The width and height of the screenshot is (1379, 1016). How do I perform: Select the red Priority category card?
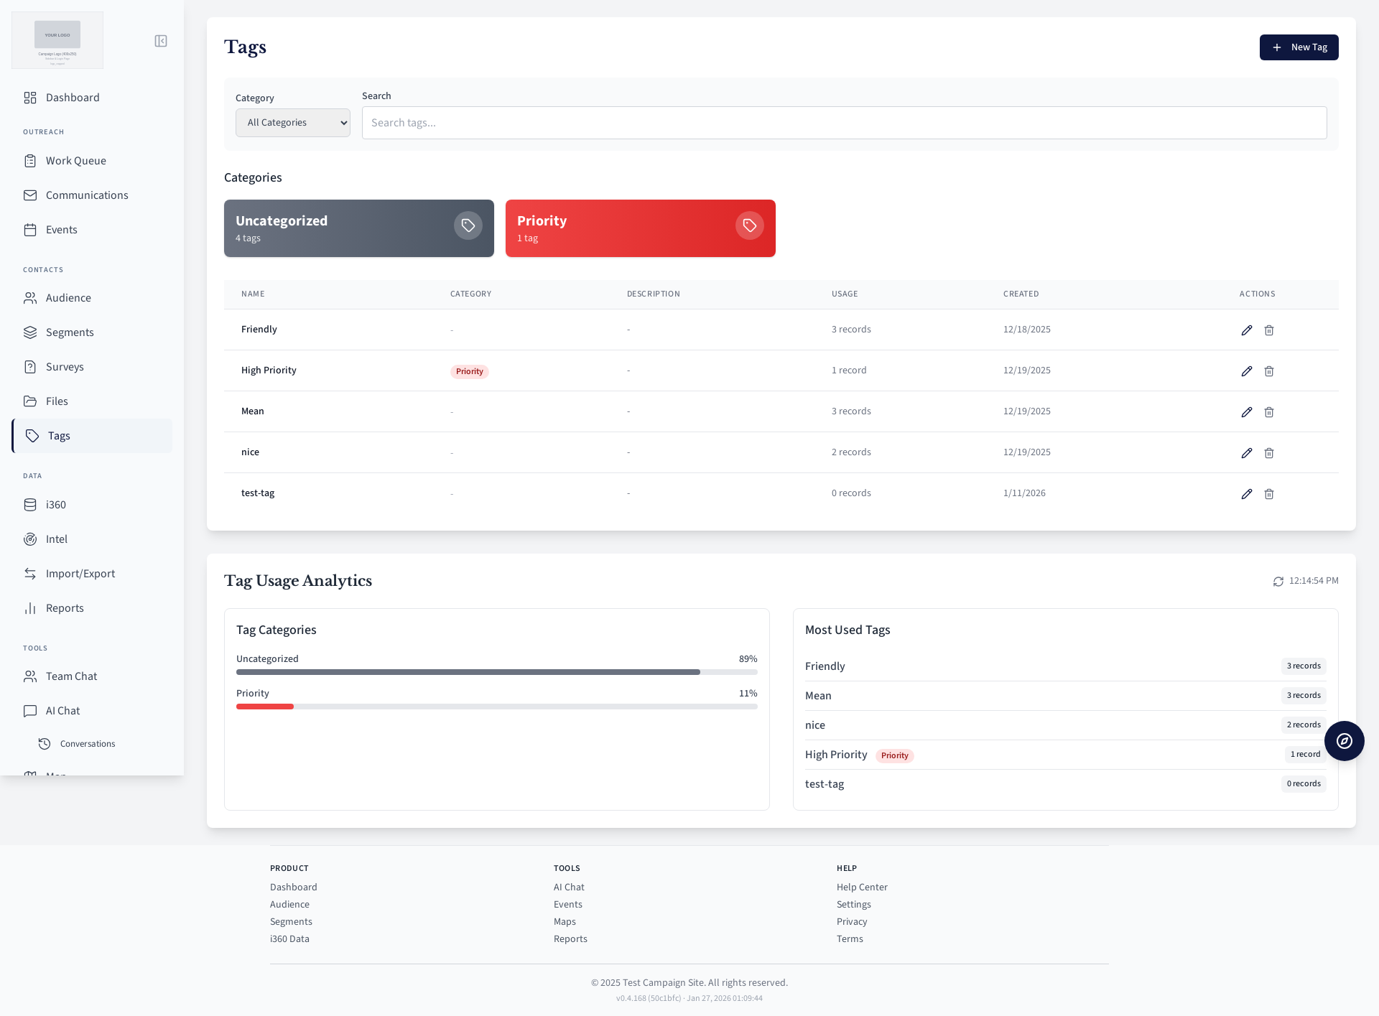tap(641, 228)
